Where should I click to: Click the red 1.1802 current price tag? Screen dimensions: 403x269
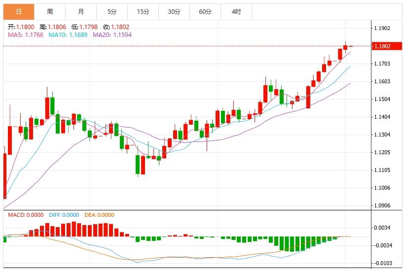(383, 46)
